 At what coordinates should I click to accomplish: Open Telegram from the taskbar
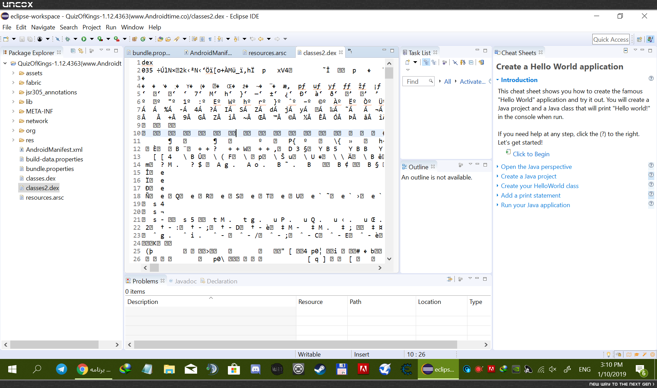[x=62, y=369]
